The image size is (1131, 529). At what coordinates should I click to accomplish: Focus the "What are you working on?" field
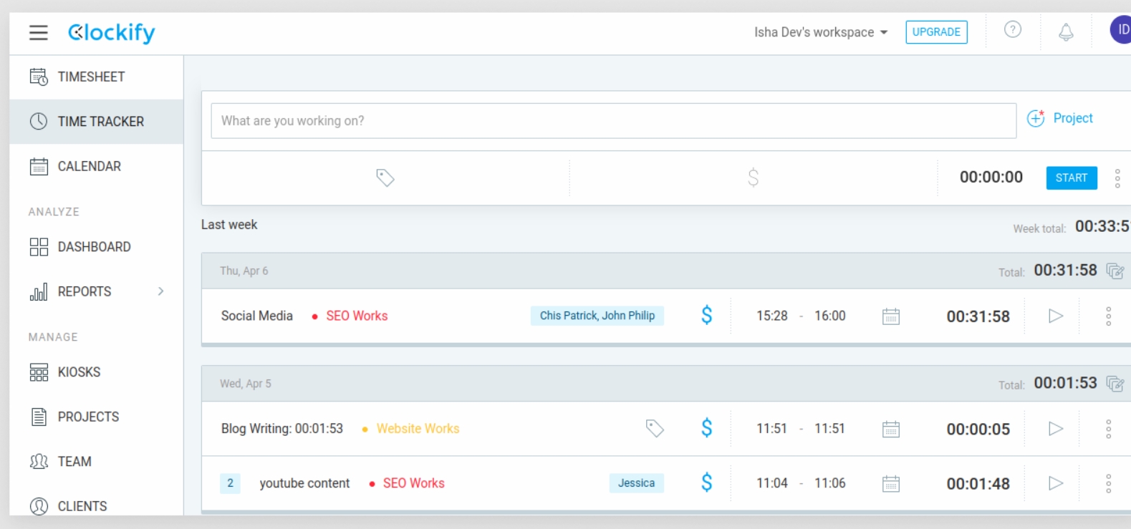[613, 121]
